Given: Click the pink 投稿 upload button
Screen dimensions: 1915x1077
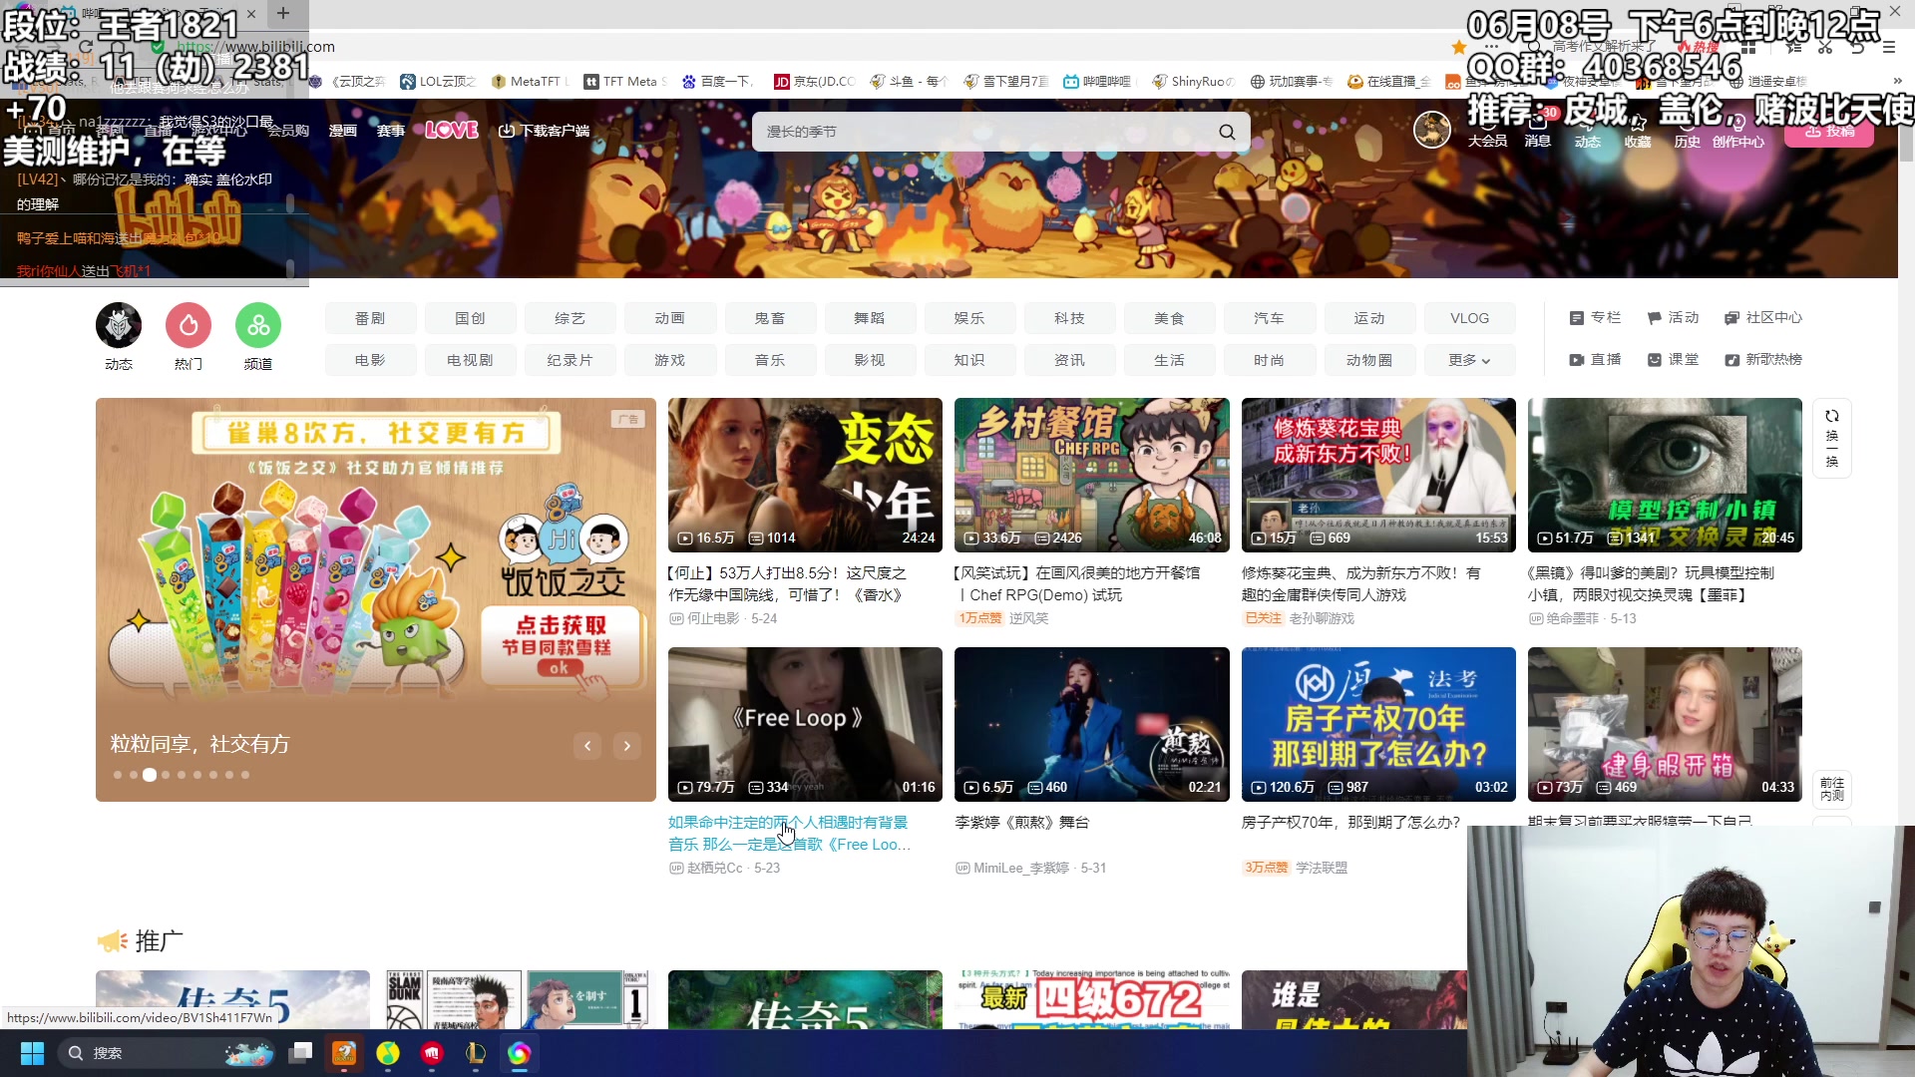Looking at the screenshot, I should 1829,131.
